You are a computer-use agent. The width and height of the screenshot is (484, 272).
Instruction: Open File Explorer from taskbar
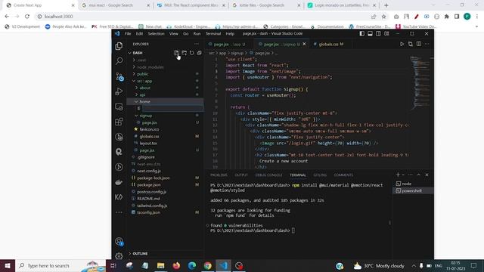(160, 265)
